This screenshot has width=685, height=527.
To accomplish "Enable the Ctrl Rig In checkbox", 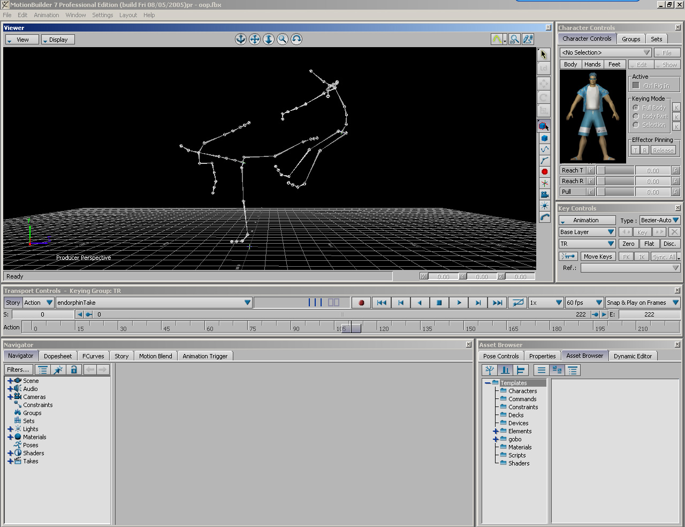I will click(x=636, y=85).
